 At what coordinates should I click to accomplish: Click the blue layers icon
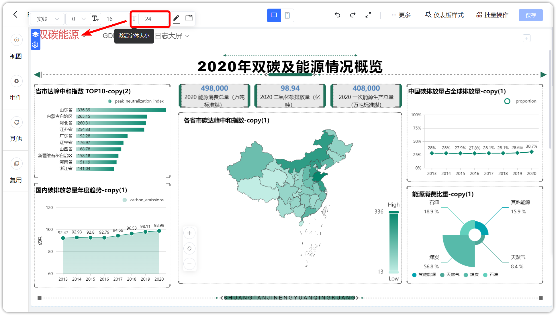(x=36, y=35)
